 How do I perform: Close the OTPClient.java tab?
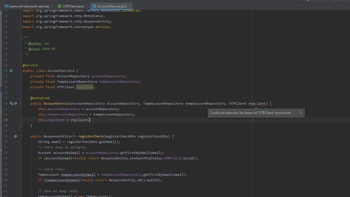[87, 6]
